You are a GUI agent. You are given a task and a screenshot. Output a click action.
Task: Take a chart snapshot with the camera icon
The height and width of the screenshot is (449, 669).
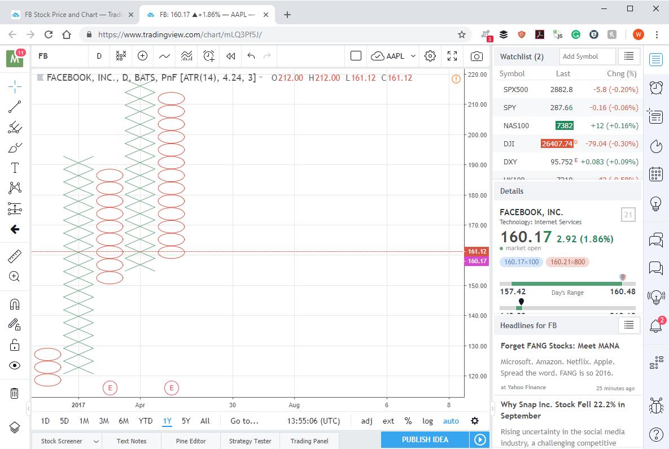(476, 56)
